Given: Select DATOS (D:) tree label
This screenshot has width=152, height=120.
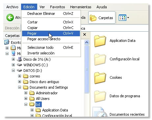Looking at the screenshot, I should pyautogui.click(x=33, y=71).
